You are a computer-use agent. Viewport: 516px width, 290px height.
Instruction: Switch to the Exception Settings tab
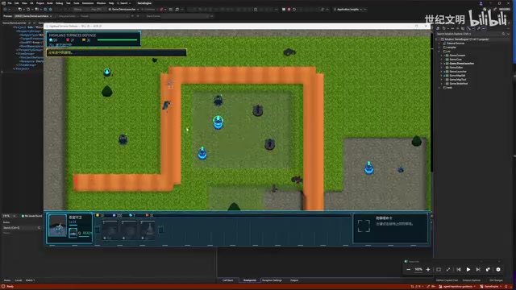[273, 280]
